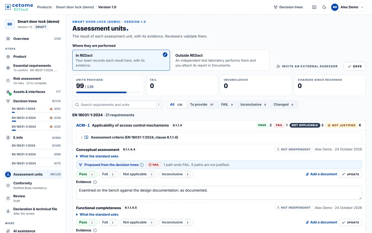
Task: Click the book icon in Assessment criteria row
Action: [87, 137]
